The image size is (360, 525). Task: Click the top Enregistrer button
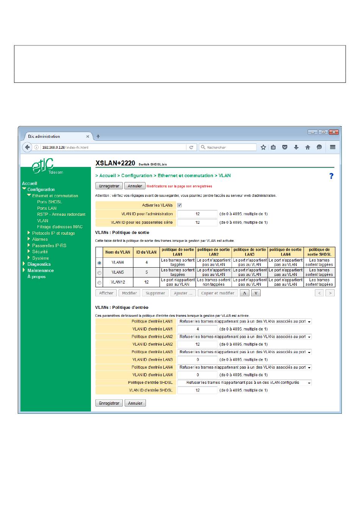coord(109,186)
